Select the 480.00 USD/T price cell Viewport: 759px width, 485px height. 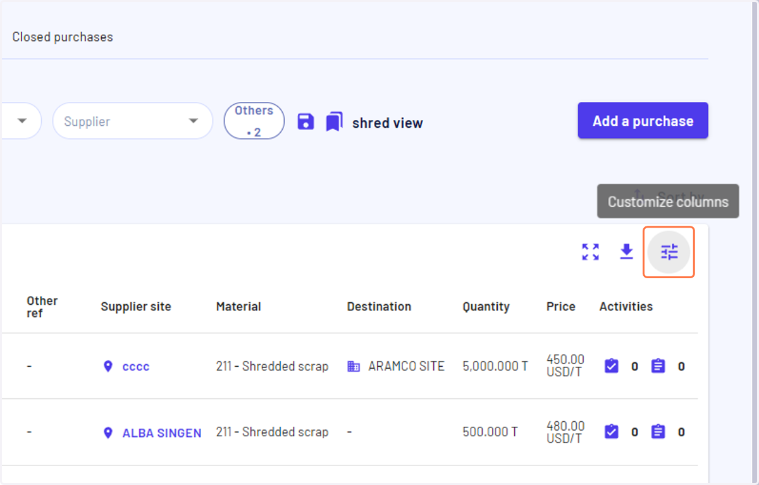pos(565,432)
